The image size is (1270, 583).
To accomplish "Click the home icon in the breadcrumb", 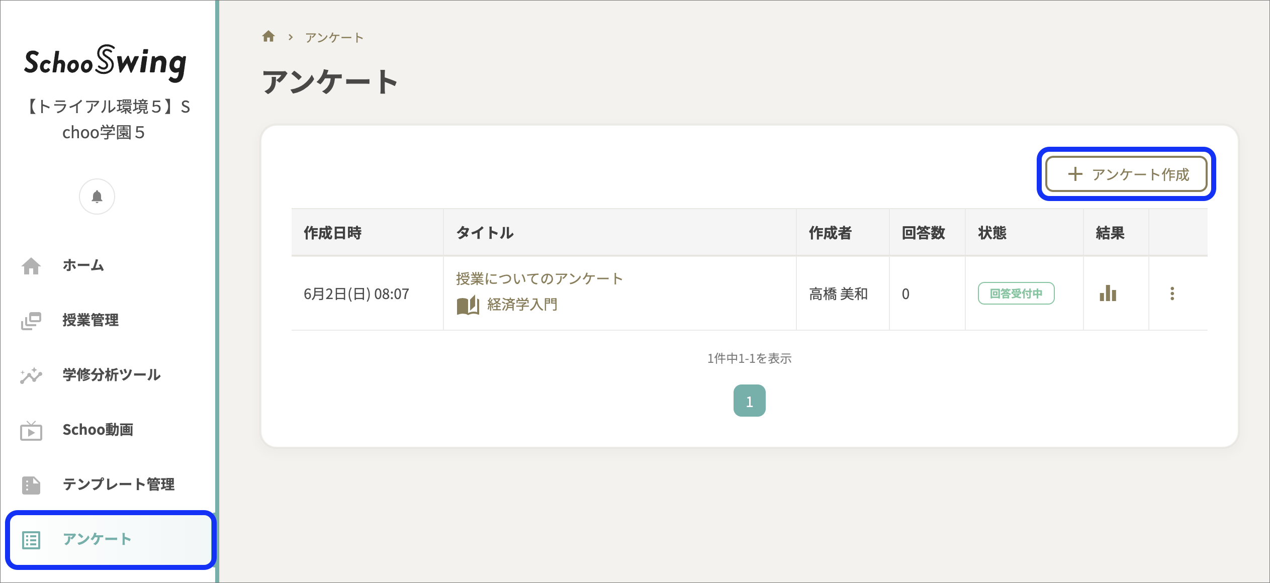I will click(x=269, y=36).
